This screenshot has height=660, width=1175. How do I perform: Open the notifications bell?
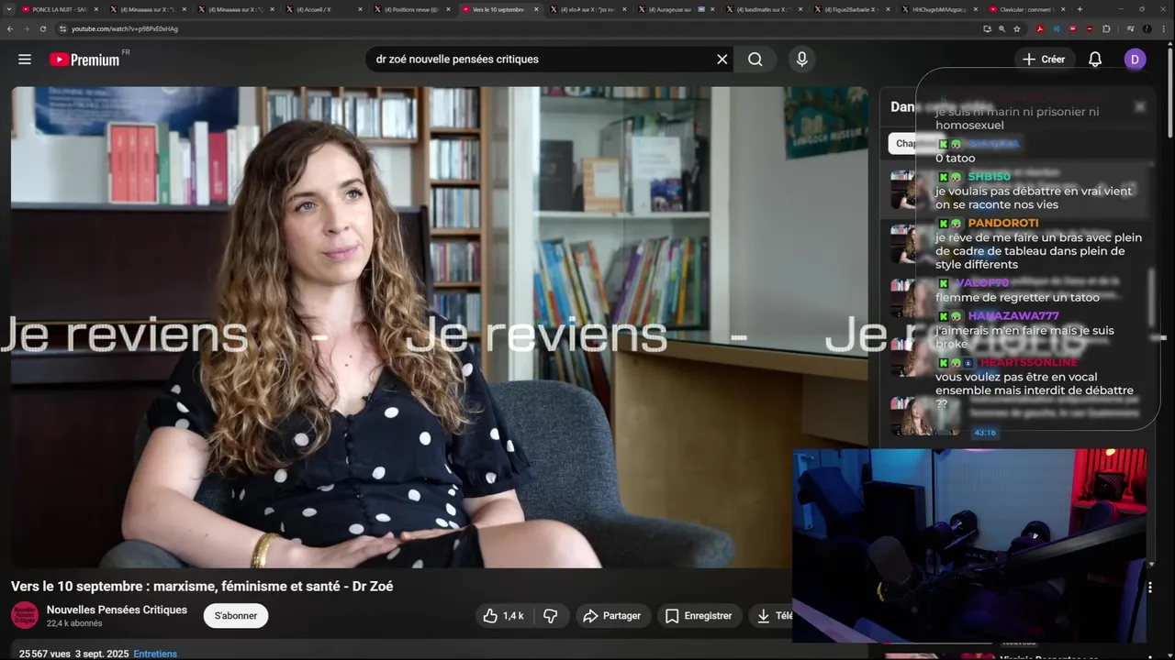(1095, 60)
